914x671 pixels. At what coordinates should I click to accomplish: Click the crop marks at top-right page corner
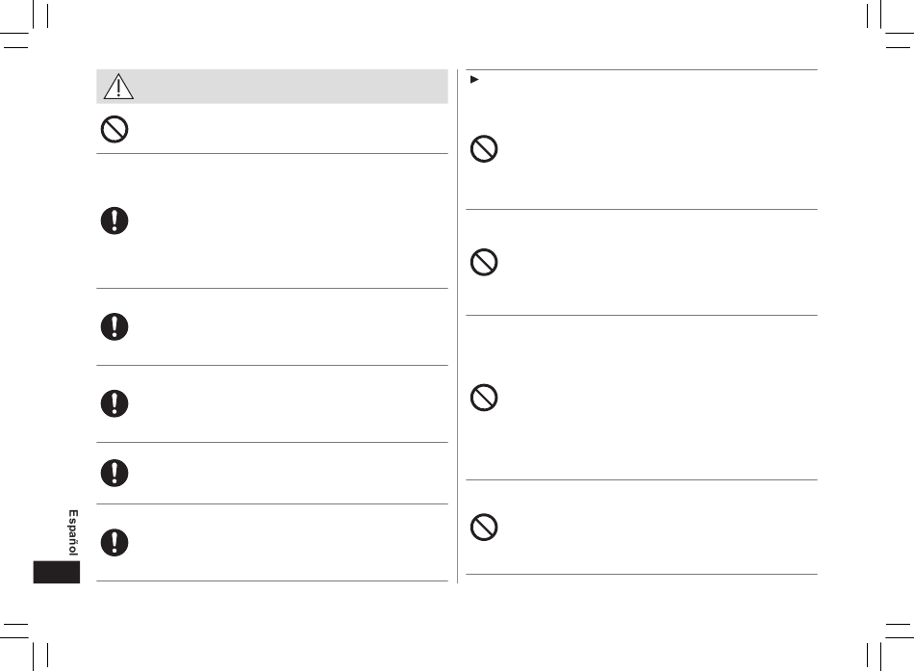tap(890, 24)
